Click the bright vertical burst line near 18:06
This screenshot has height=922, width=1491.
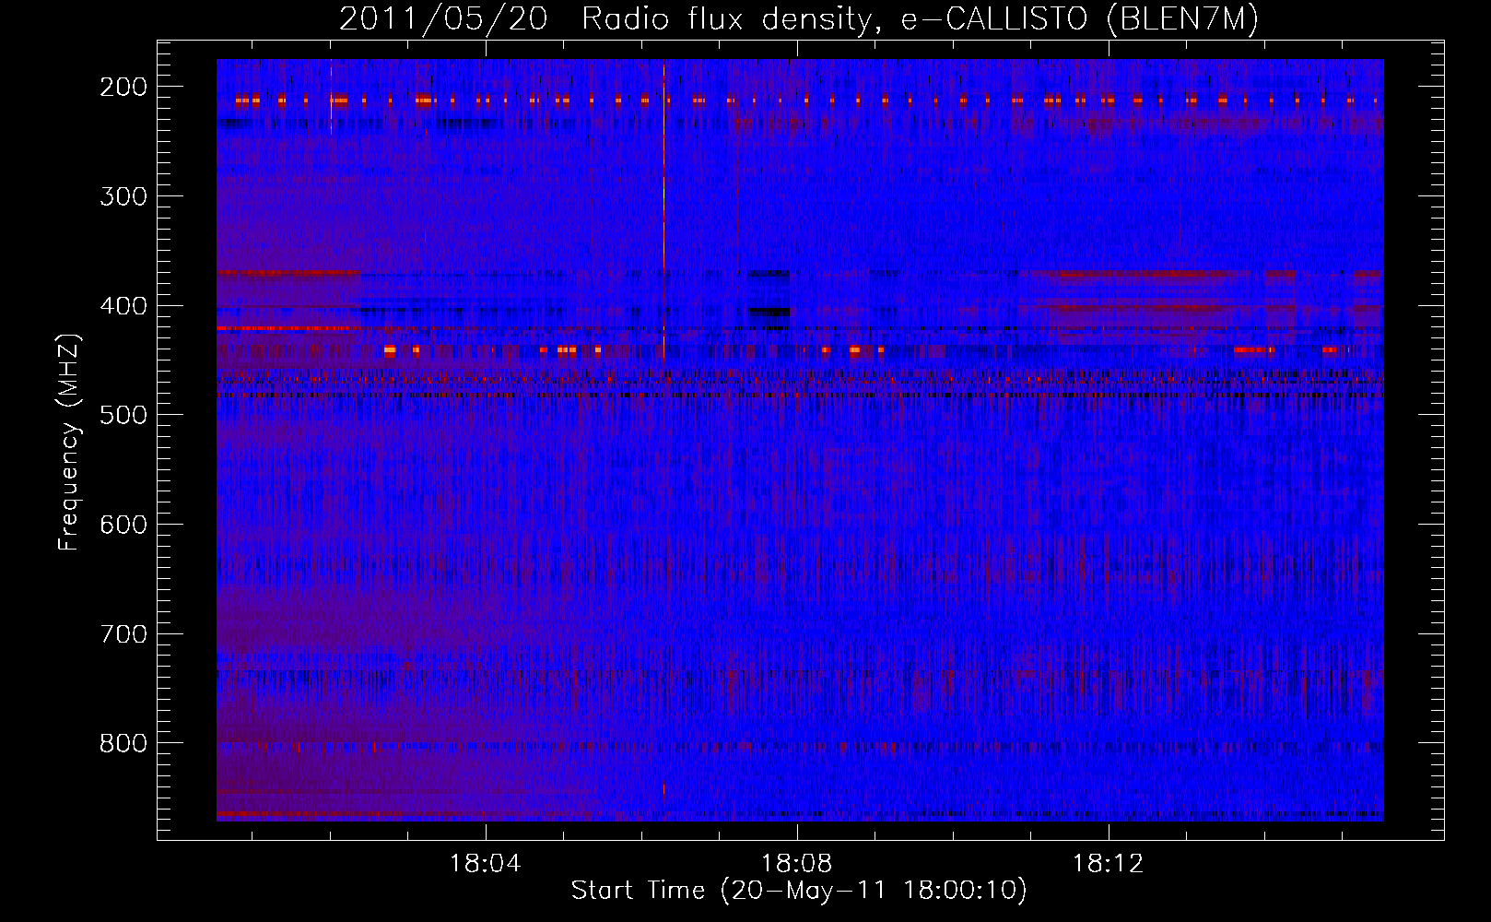[663, 212]
